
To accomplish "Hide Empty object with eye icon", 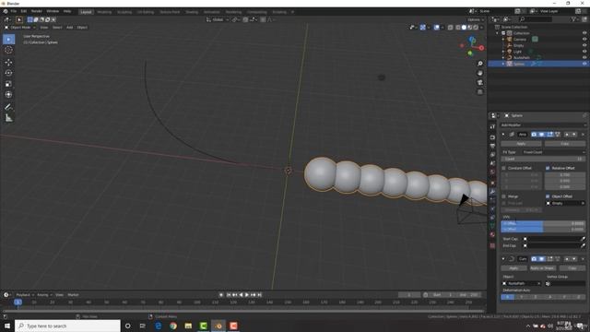I will (x=584, y=45).
